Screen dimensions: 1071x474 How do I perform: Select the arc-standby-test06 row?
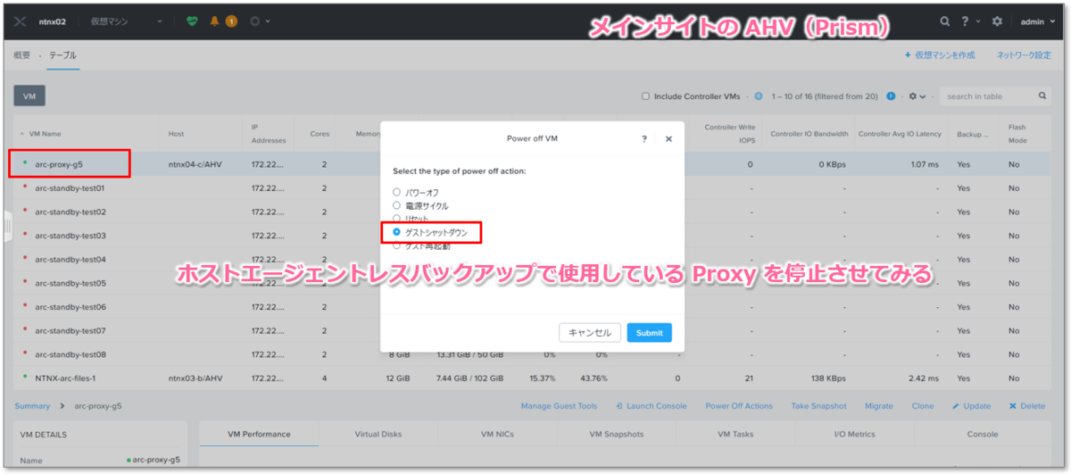click(x=533, y=306)
